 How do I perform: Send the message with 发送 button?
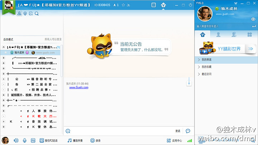click(x=178, y=131)
